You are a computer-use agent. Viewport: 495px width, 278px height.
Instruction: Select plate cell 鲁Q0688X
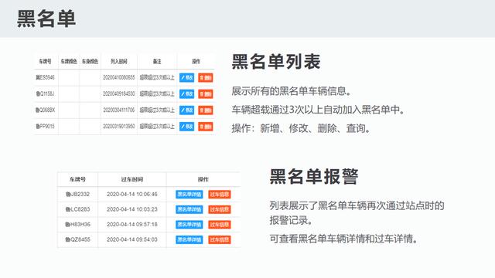pyautogui.click(x=45, y=110)
